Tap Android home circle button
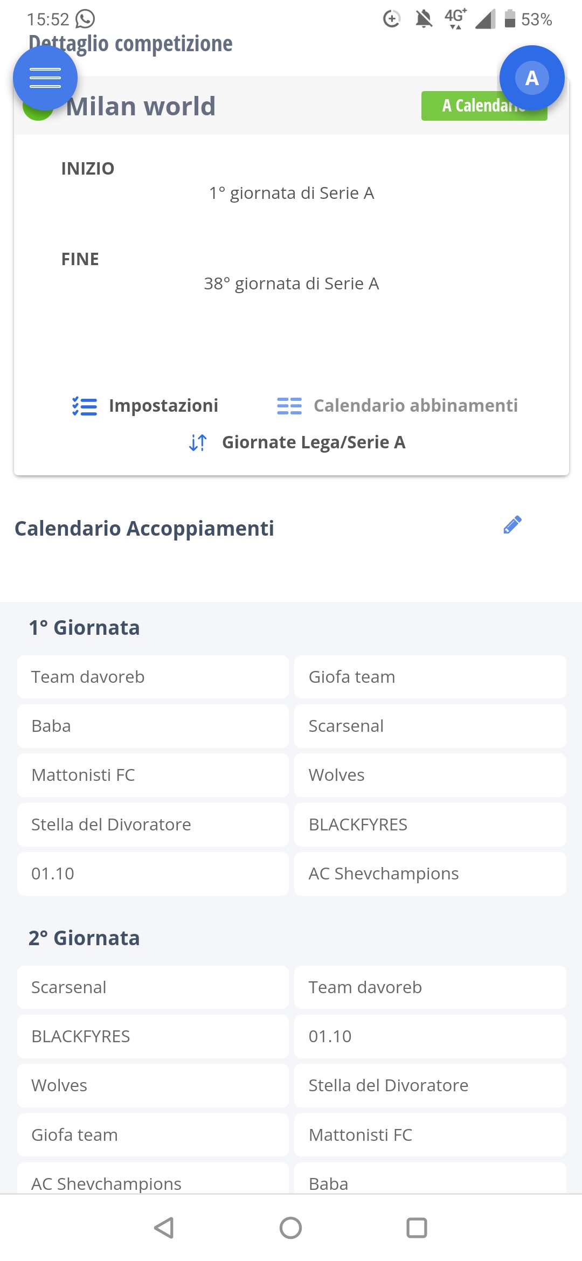 pos(290,1228)
